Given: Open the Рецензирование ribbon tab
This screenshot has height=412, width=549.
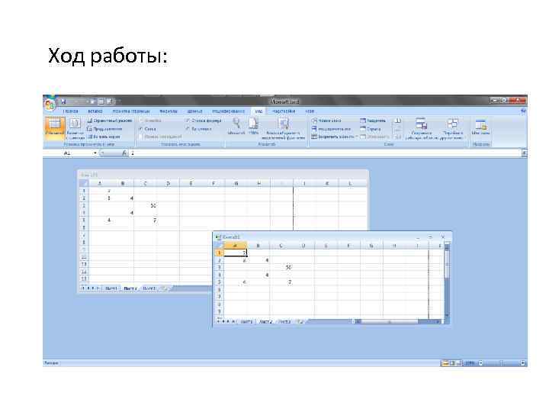Looking at the screenshot, I should tap(228, 111).
